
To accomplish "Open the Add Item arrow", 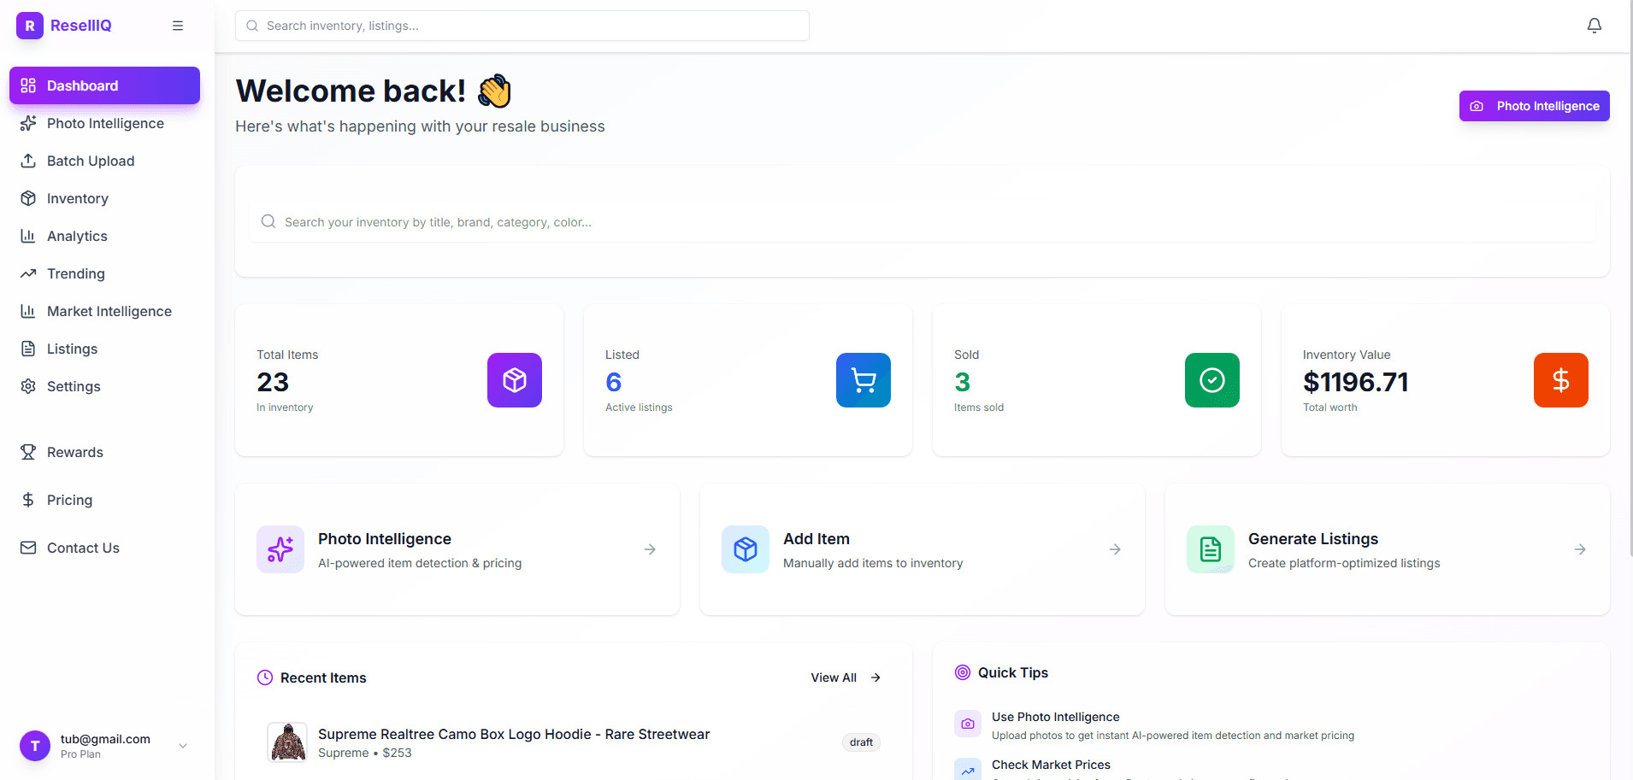I will 1114,549.
